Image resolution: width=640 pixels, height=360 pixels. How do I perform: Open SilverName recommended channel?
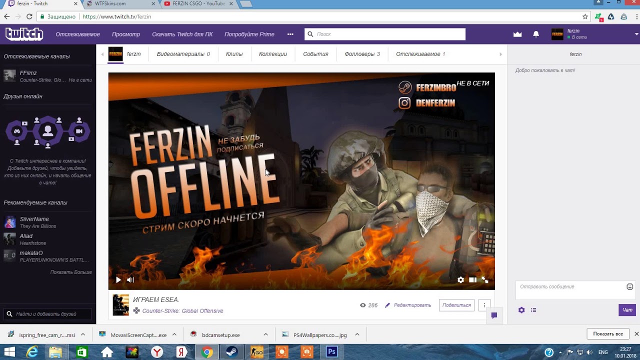48,222
